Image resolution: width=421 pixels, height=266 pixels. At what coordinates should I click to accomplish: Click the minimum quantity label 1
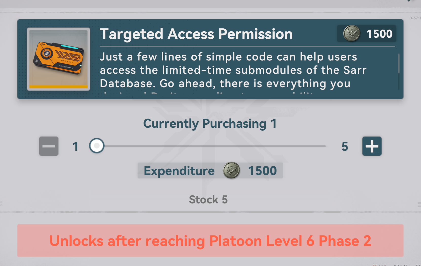(x=75, y=146)
